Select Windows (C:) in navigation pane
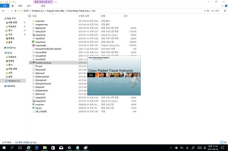Viewport: 228px width, 151px height. 13,81
